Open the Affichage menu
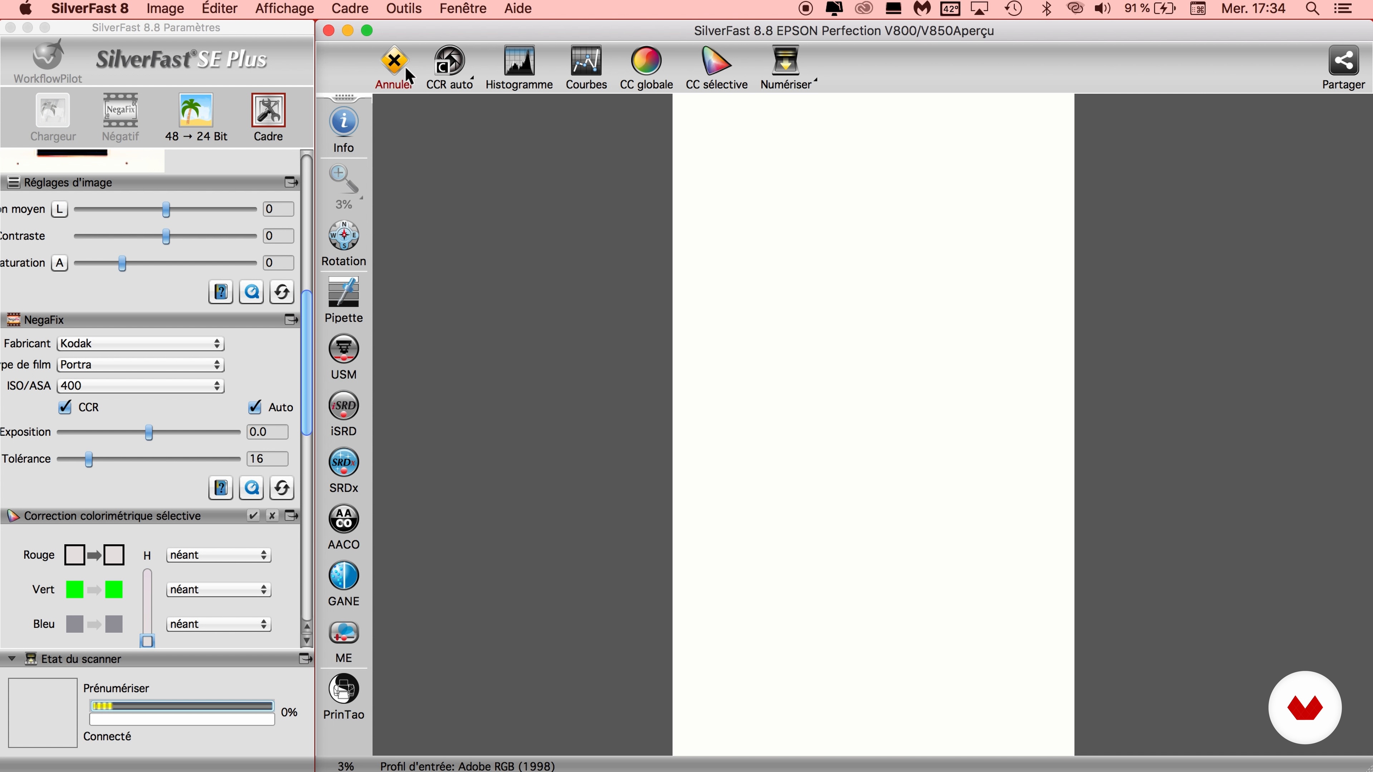 [x=285, y=9]
